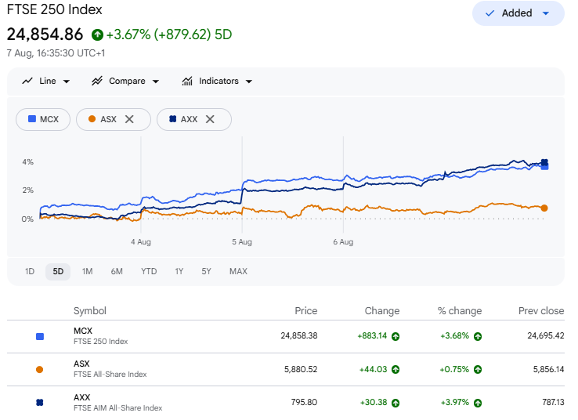Show the 1Y time range
Viewport: 578px width, 420px height.
point(179,272)
